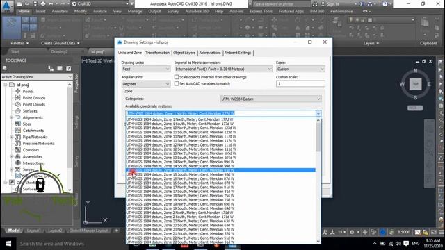Open the Civil 3D workspace dropdown
Viewport: 445px width, 250px height.
click(x=100, y=4)
